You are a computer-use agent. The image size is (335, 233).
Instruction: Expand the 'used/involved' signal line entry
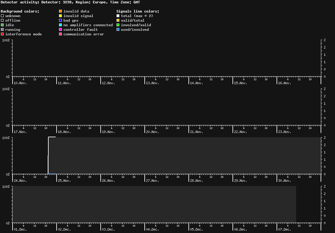coord(117,30)
